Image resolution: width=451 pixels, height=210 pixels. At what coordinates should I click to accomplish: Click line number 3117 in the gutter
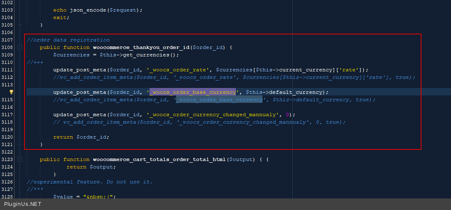(x=7, y=115)
